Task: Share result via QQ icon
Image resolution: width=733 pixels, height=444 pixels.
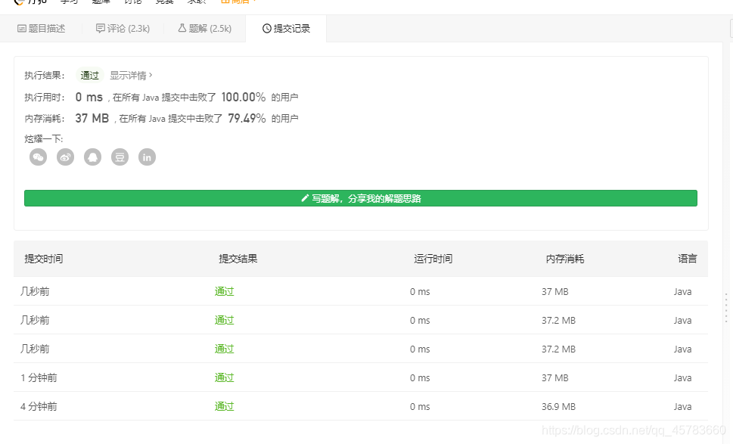Action: [92, 157]
